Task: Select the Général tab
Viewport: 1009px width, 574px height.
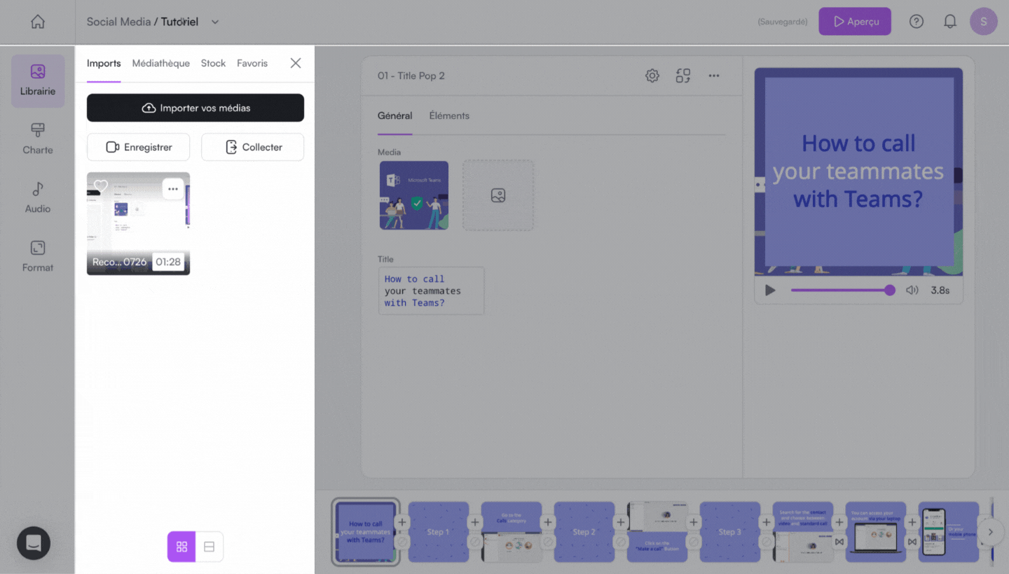Action: point(395,115)
